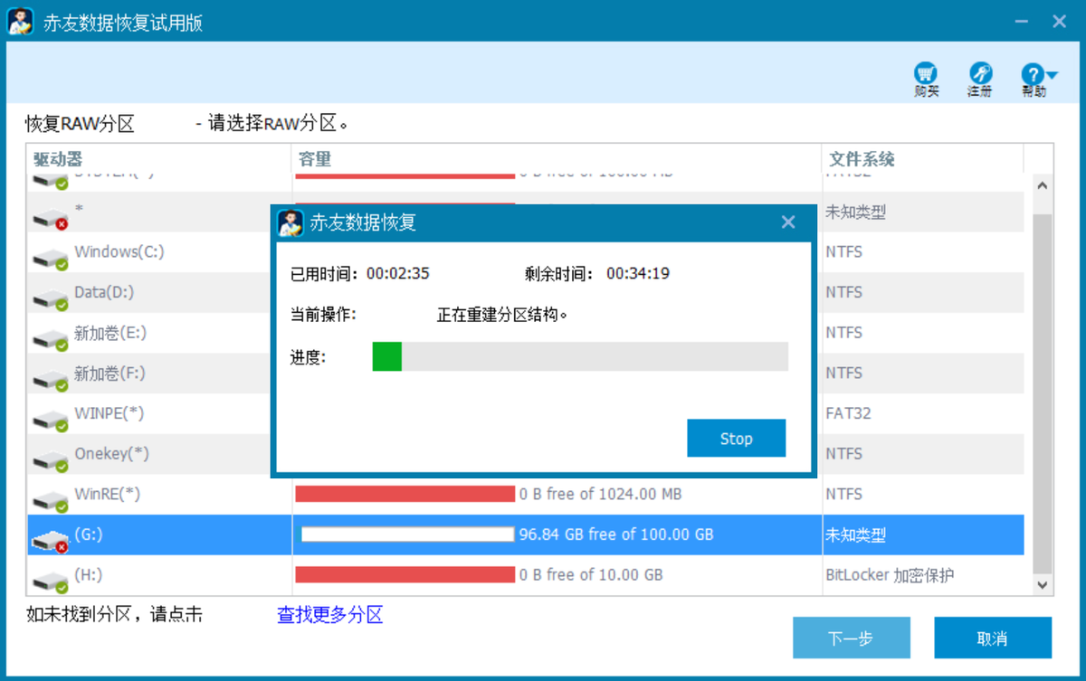
Task: Open the help question mark icon
Action: [1032, 74]
